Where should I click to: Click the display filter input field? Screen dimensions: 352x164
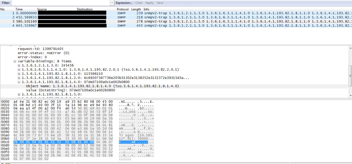(60, 3)
